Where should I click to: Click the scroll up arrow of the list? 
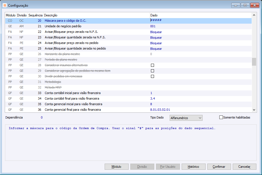pyautogui.click(x=254, y=15)
